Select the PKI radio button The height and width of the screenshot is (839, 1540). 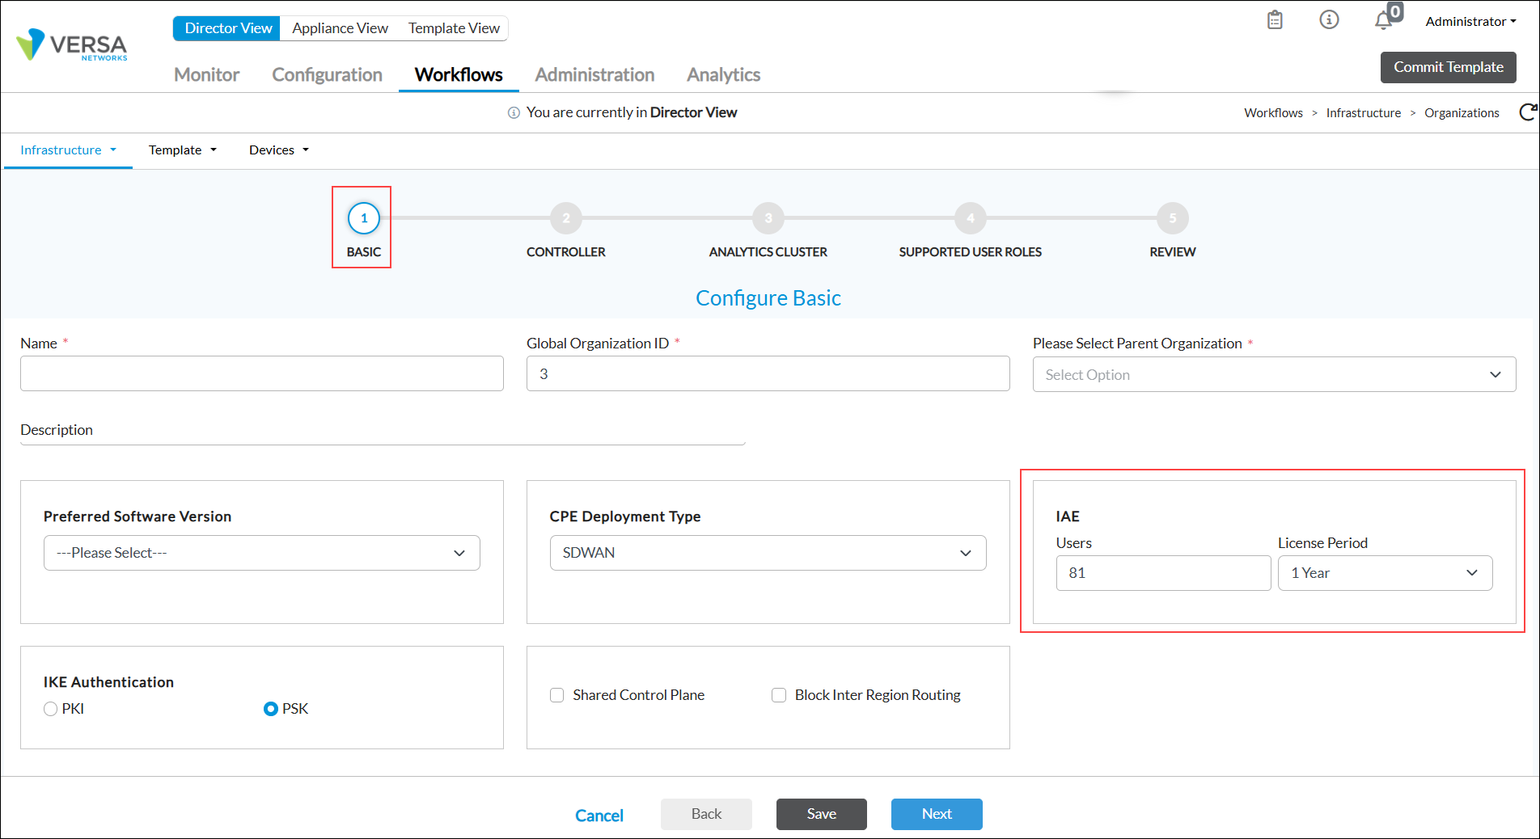click(x=51, y=709)
